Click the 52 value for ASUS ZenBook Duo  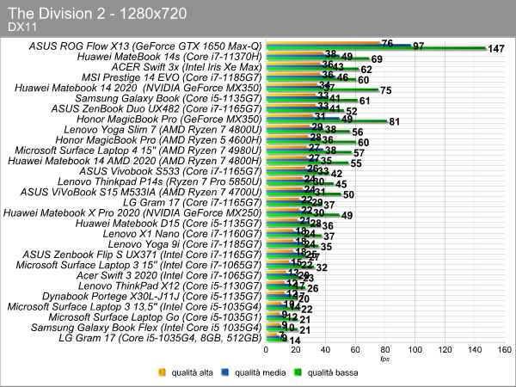(x=352, y=112)
